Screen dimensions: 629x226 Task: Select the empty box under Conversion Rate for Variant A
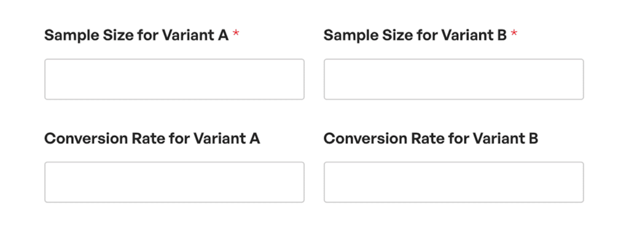pyautogui.click(x=174, y=182)
